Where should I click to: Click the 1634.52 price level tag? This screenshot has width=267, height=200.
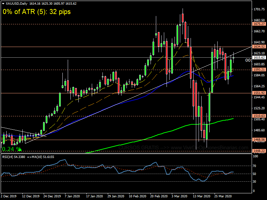259,47
